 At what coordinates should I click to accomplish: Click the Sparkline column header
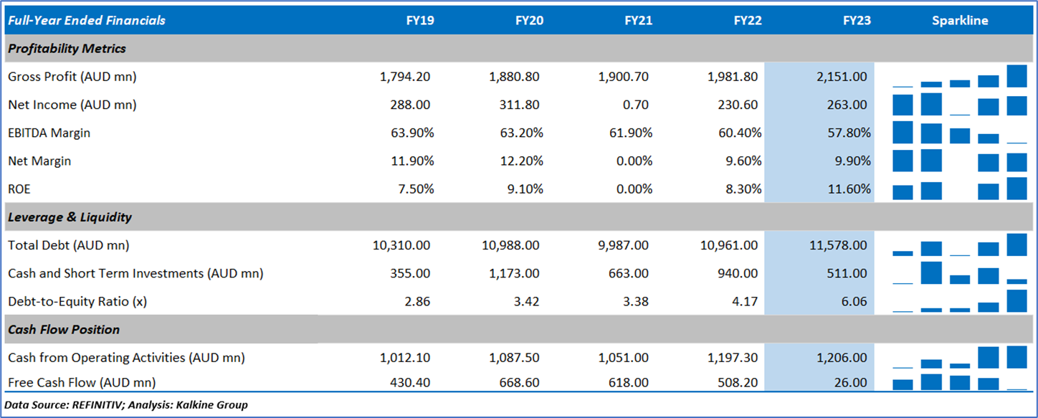(959, 21)
